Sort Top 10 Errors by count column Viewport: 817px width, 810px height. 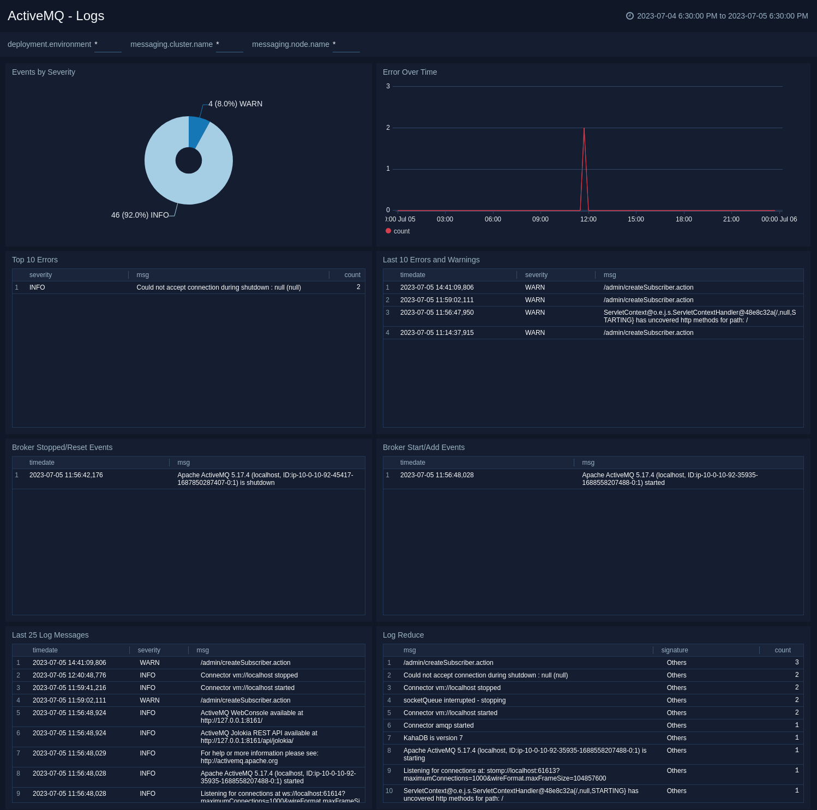click(352, 275)
